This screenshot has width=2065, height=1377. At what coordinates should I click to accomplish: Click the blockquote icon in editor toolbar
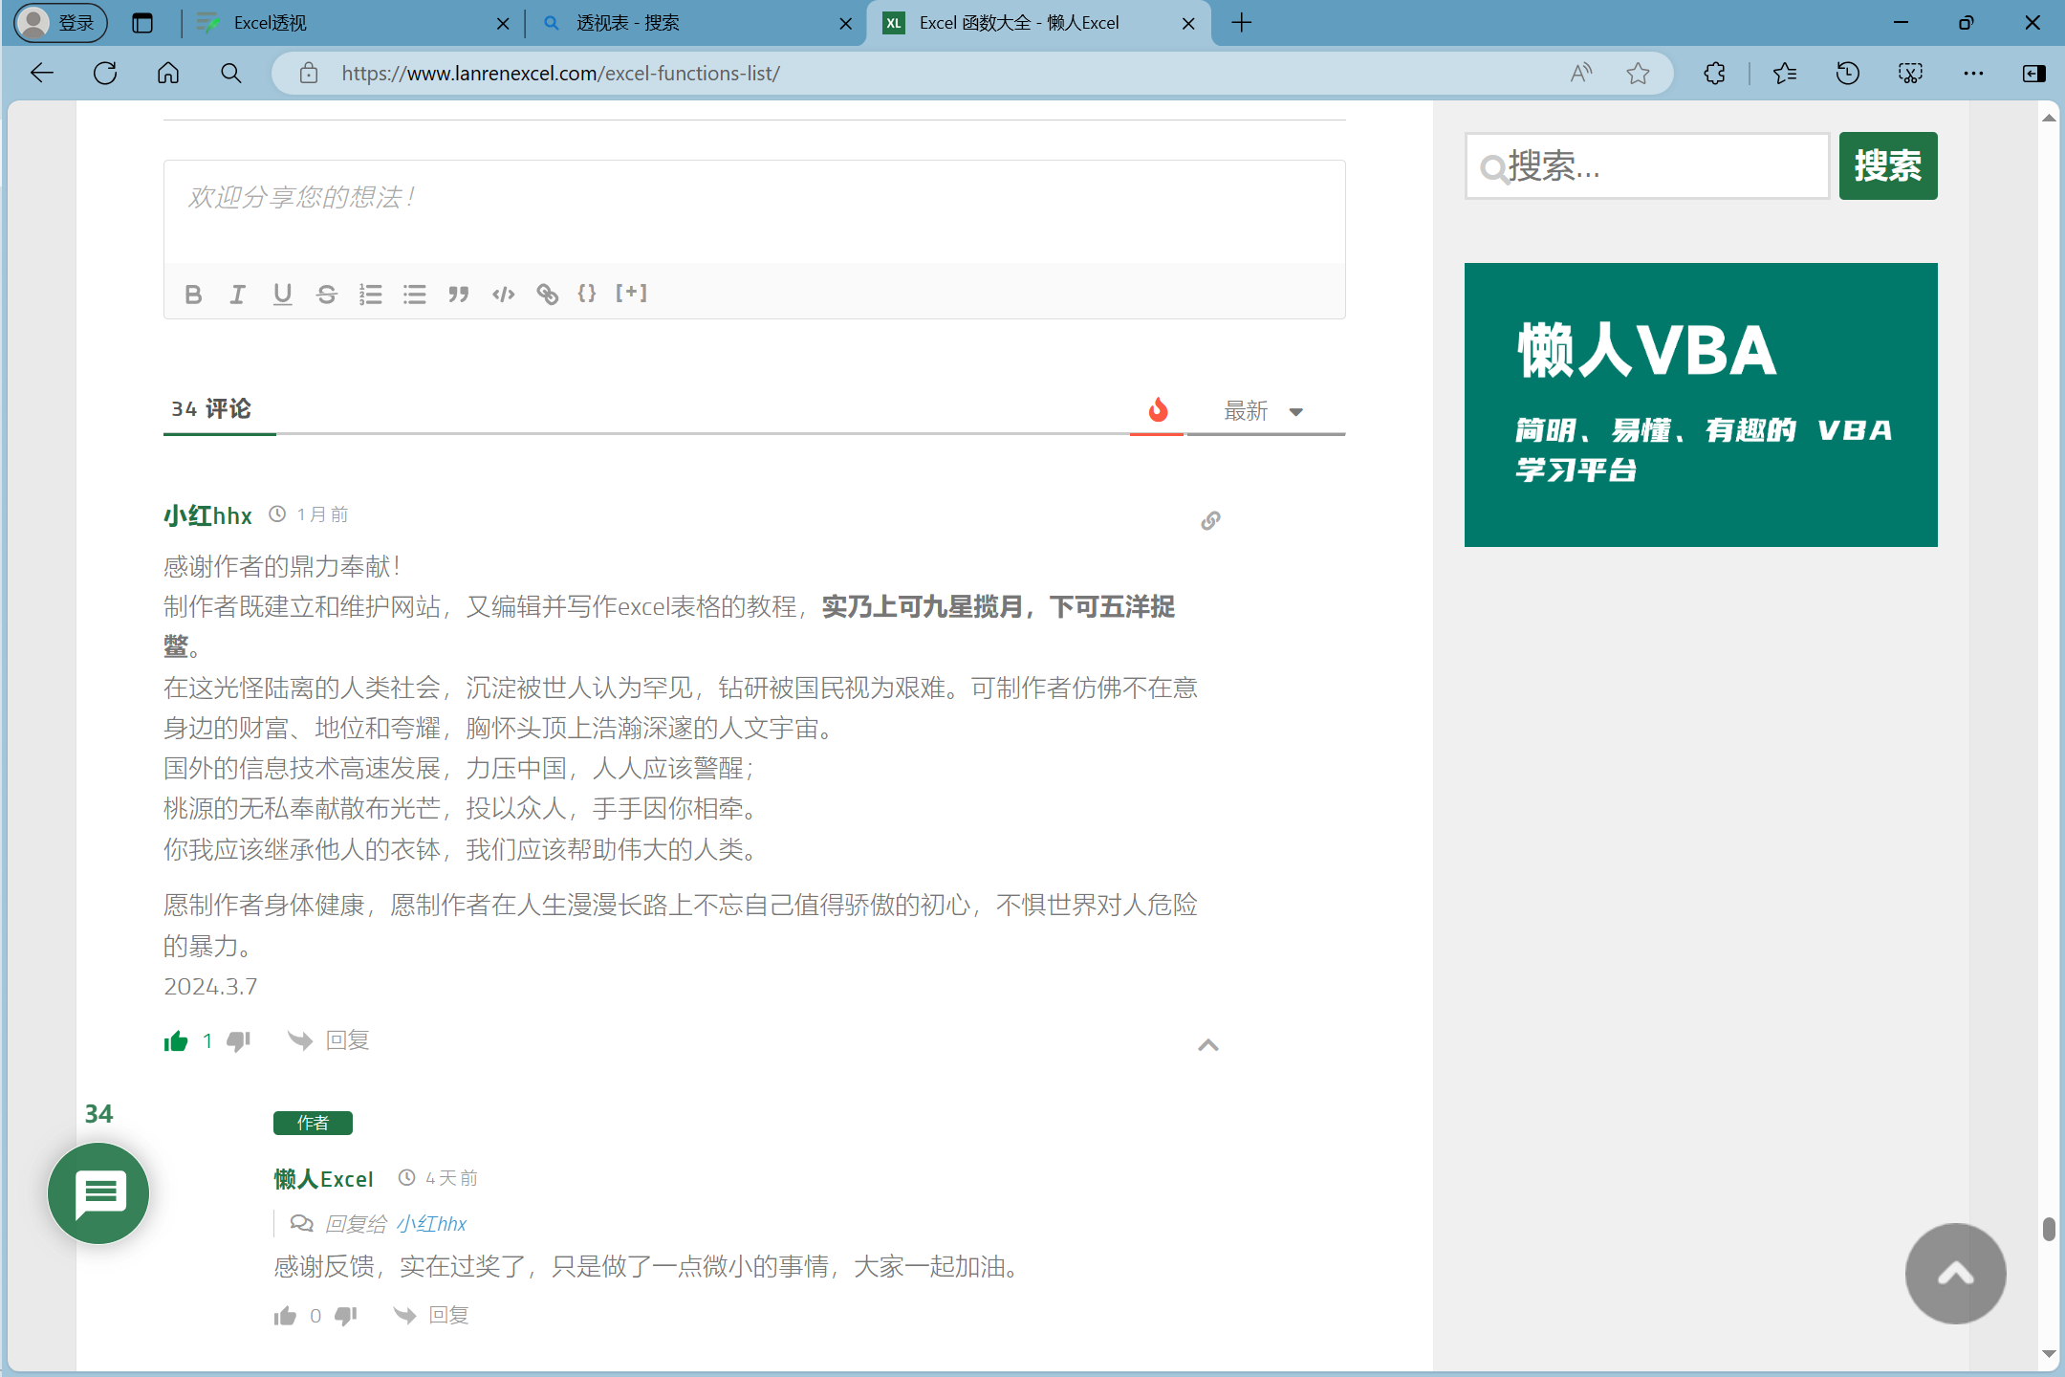(x=459, y=295)
